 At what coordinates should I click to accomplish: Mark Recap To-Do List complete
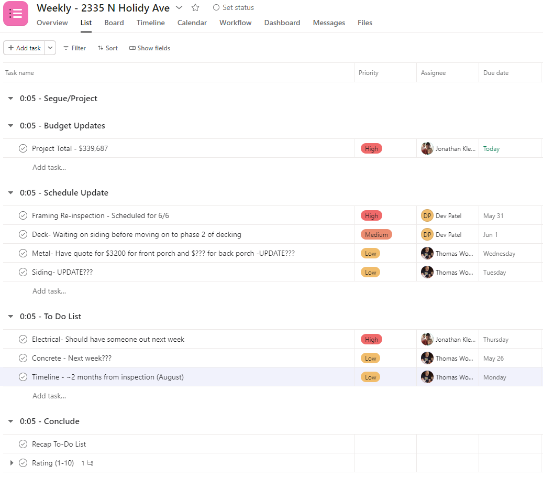point(23,444)
